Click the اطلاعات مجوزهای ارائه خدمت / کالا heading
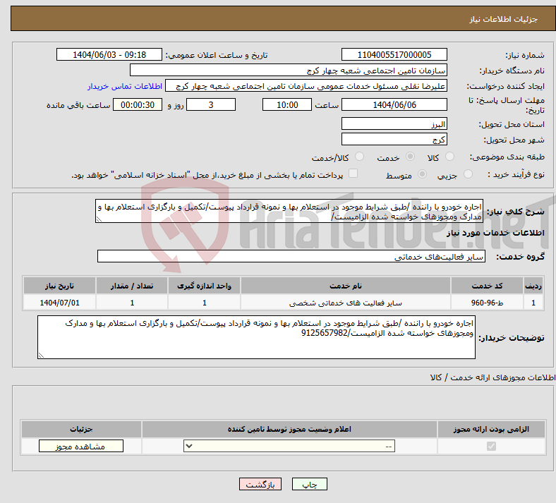 coord(493,378)
